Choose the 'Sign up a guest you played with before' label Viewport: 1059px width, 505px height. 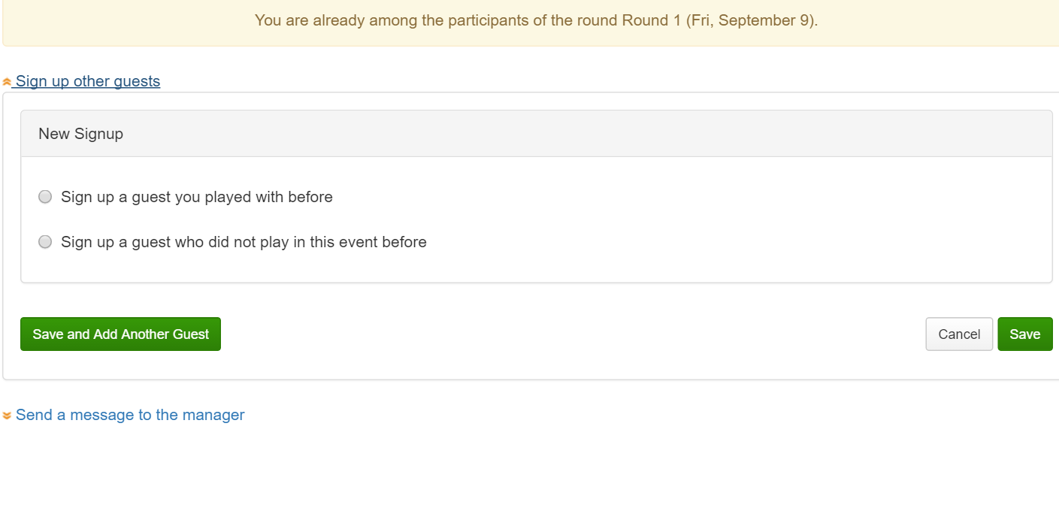(x=197, y=197)
